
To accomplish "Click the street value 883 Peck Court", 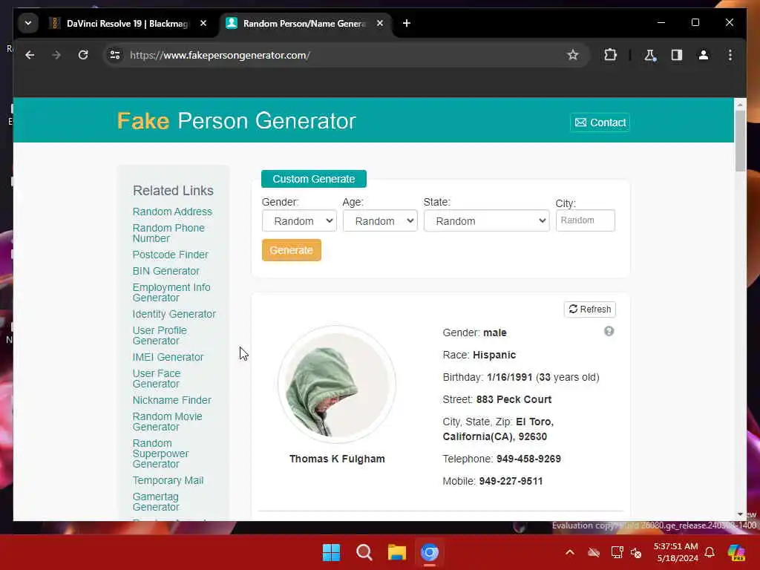I will point(514,399).
